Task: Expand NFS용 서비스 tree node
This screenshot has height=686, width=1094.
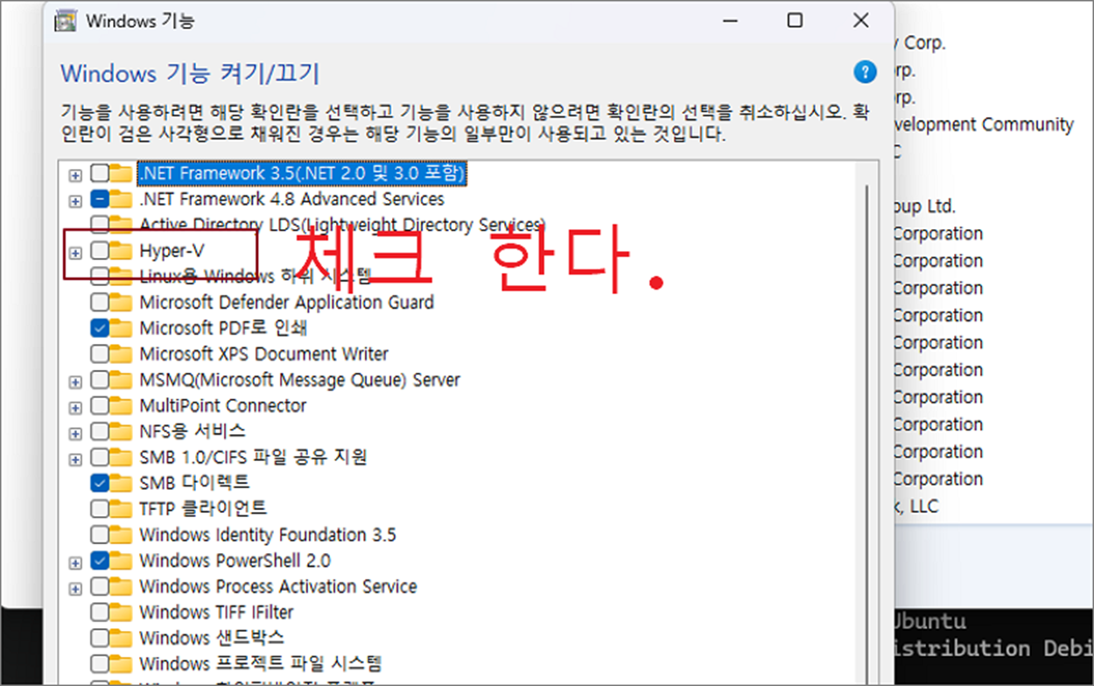Action: click(x=75, y=433)
